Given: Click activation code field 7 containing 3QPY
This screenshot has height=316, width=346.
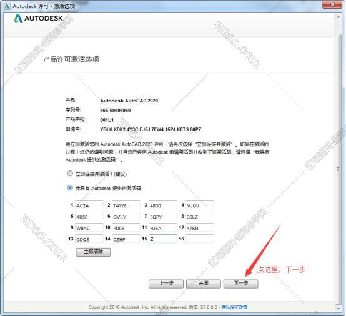Looking at the screenshot, I should [x=163, y=217].
